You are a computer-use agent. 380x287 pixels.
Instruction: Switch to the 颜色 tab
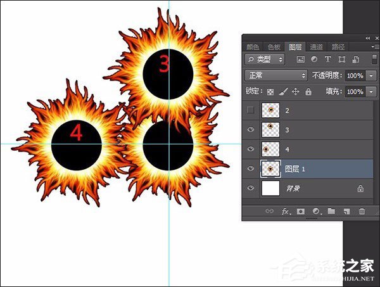tap(253, 46)
